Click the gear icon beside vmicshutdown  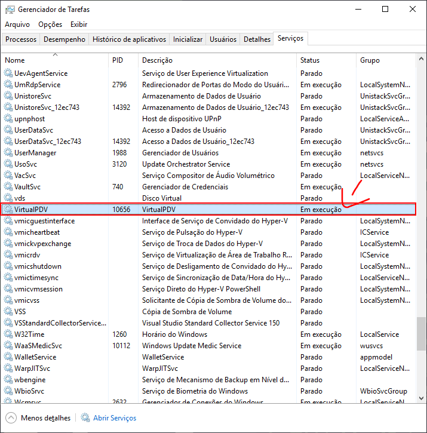coord(8,266)
